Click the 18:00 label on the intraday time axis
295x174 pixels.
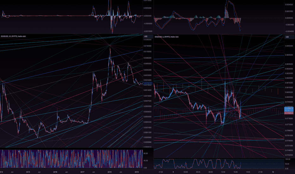click(x=248, y=172)
